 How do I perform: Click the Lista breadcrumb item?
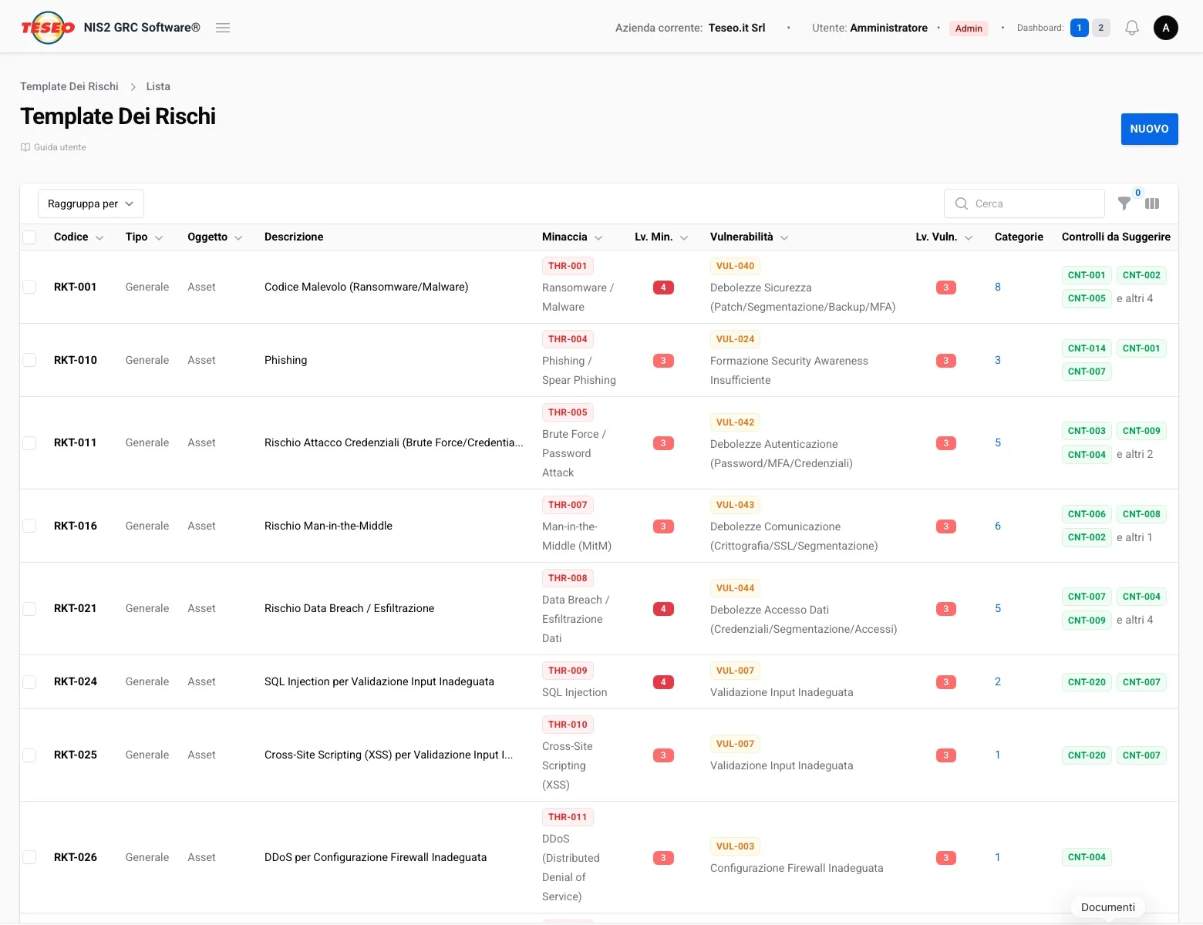[x=158, y=86]
